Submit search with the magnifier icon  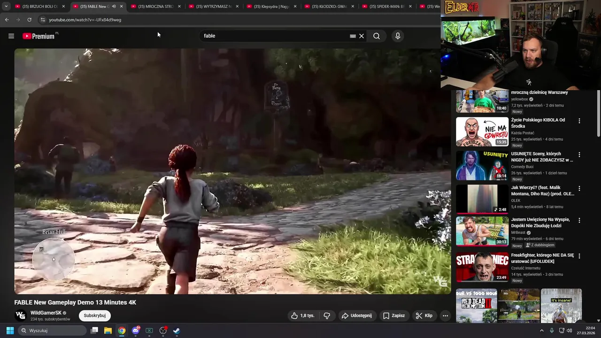point(377,36)
